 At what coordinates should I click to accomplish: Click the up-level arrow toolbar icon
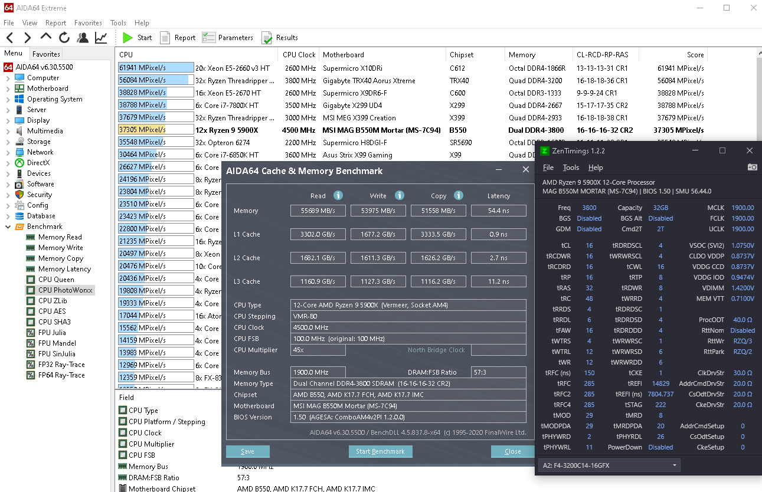click(47, 38)
